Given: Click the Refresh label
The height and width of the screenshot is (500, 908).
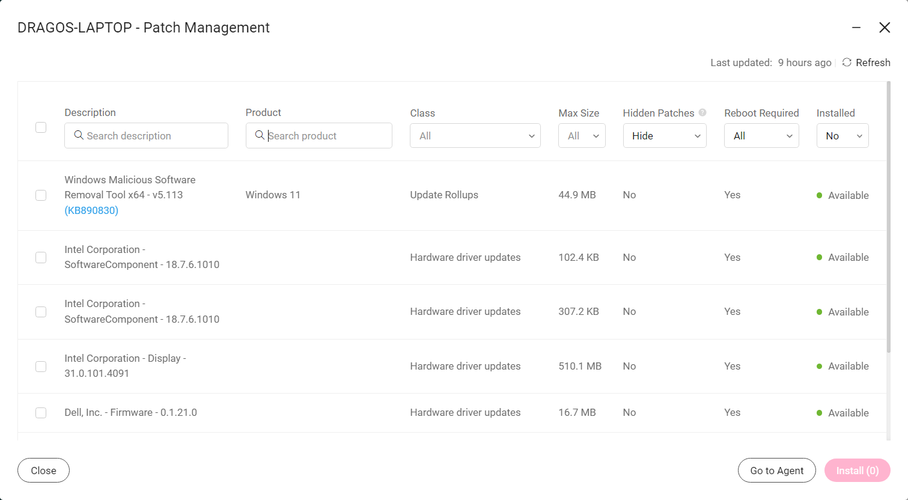Looking at the screenshot, I should (873, 62).
